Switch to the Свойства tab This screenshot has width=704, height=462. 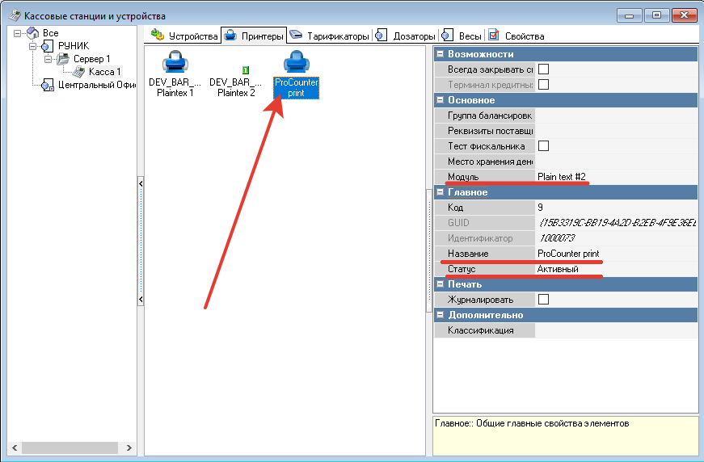[x=516, y=36]
